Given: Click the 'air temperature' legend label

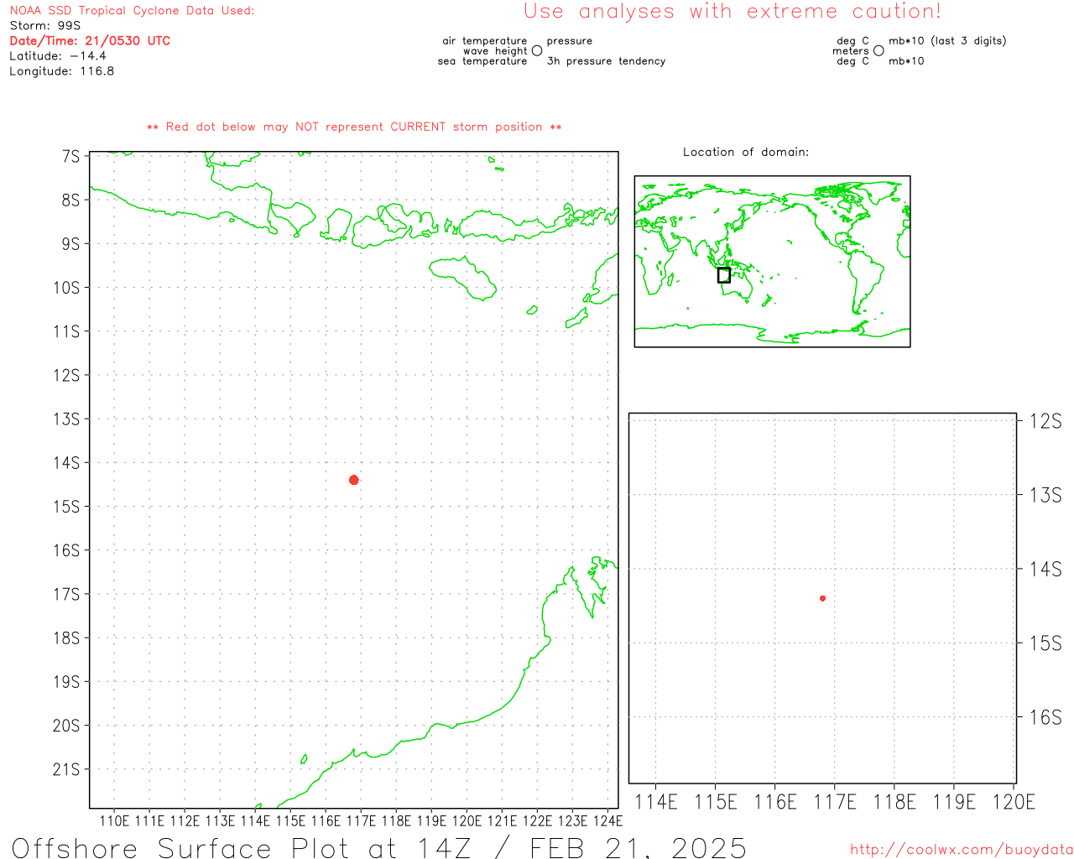Looking at the screenshot, I should tap(485, 41).
